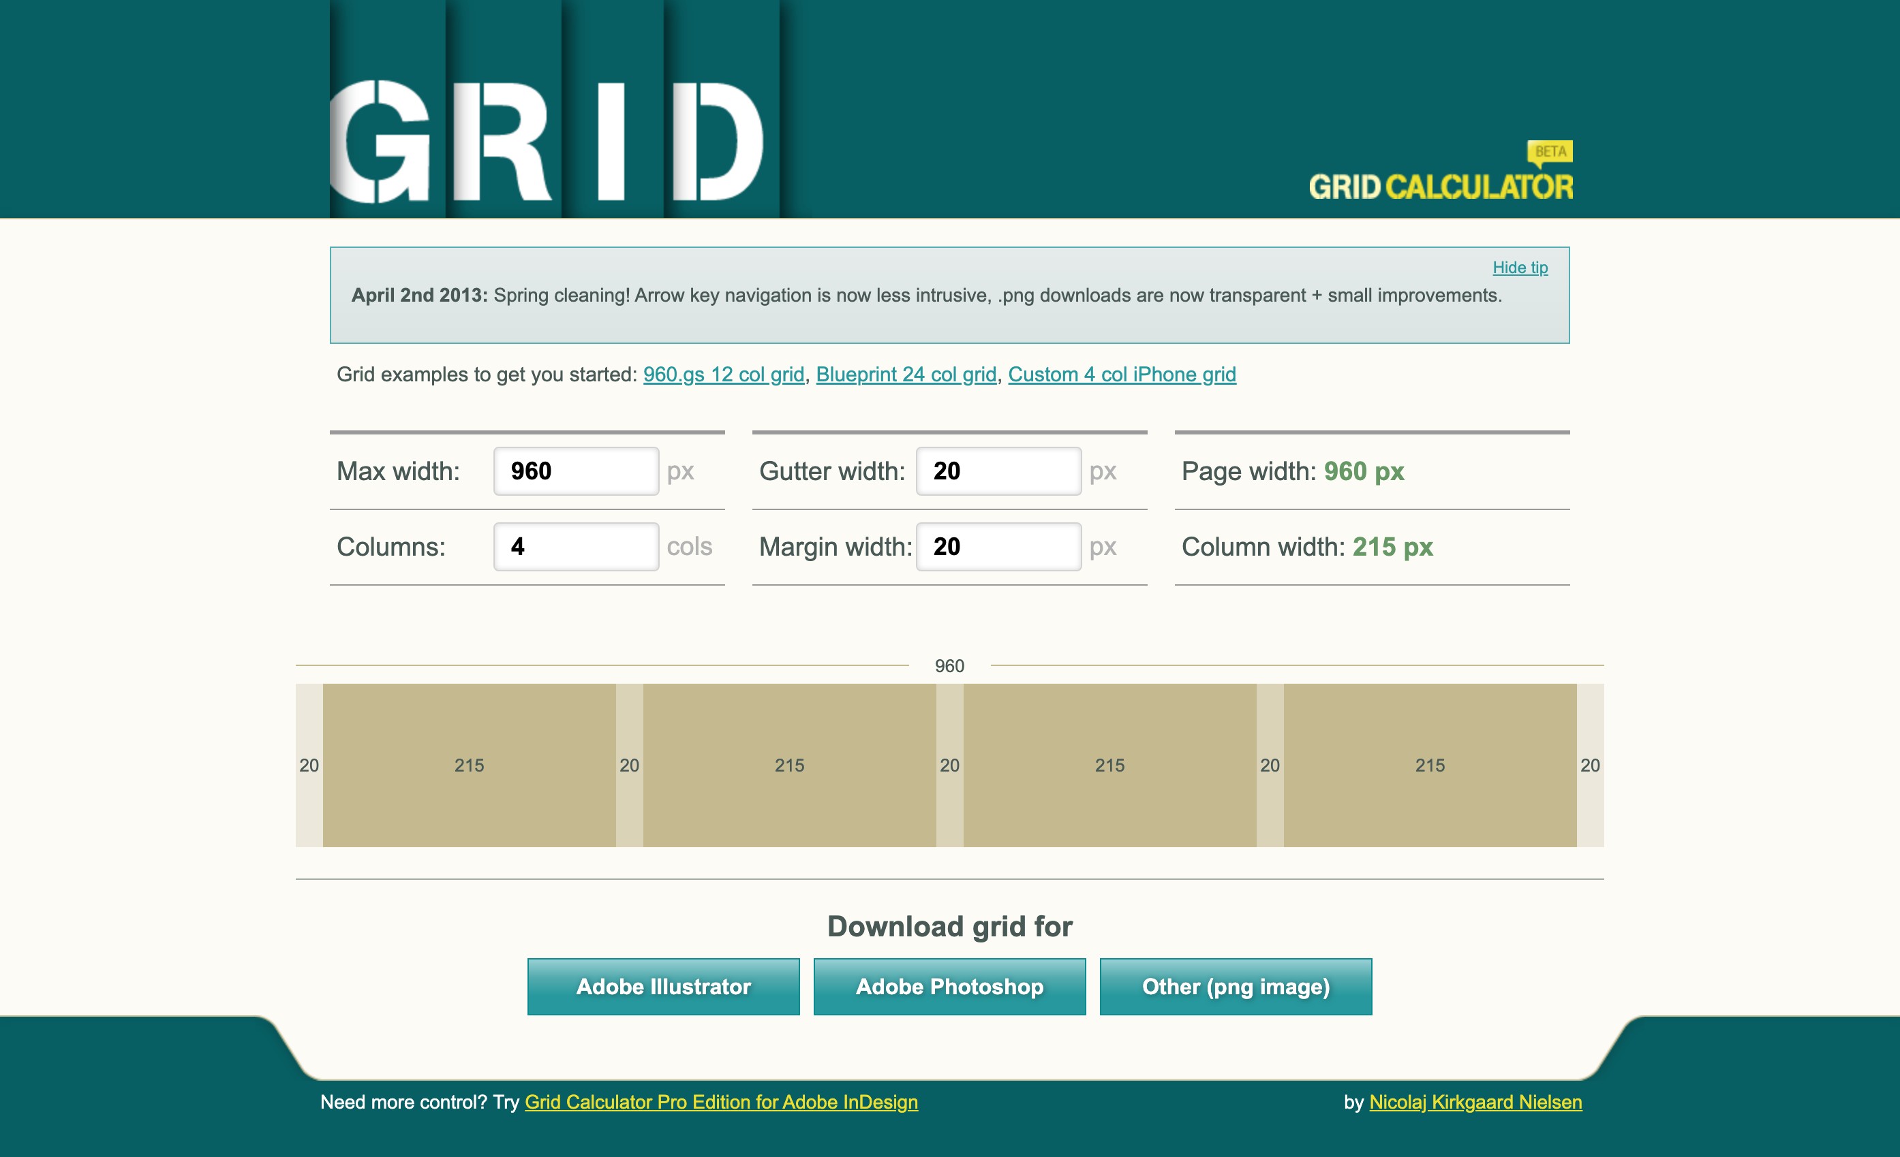This screenshot has height=1157, width=1900.
Task: Focus the Max width input field
Action: tap(575, 471)
